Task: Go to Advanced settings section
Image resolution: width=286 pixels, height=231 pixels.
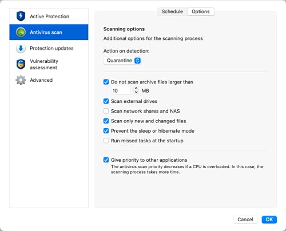Action: click(49, 80)
